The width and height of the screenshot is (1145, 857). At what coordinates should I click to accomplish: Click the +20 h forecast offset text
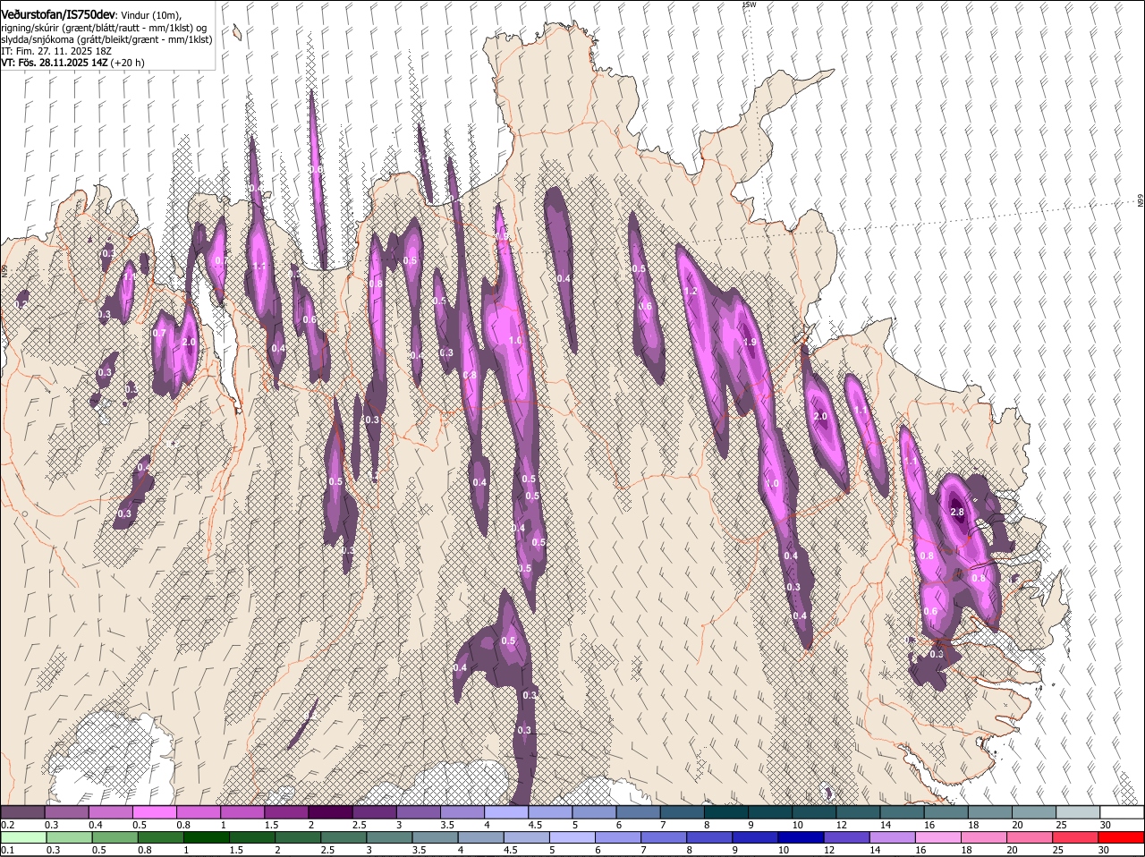[x=128, y=63]
